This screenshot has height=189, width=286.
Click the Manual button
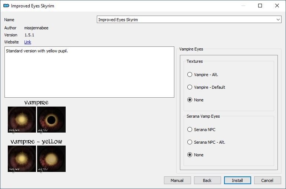pos(177,180)
